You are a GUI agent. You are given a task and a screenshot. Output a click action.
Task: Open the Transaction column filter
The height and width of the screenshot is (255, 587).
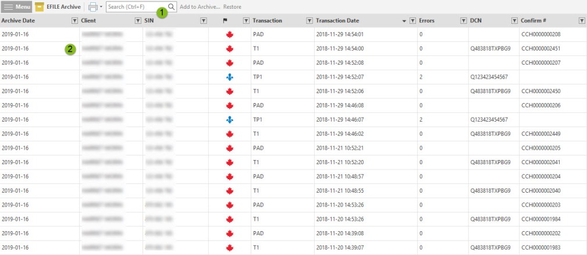tap(309, 20)
